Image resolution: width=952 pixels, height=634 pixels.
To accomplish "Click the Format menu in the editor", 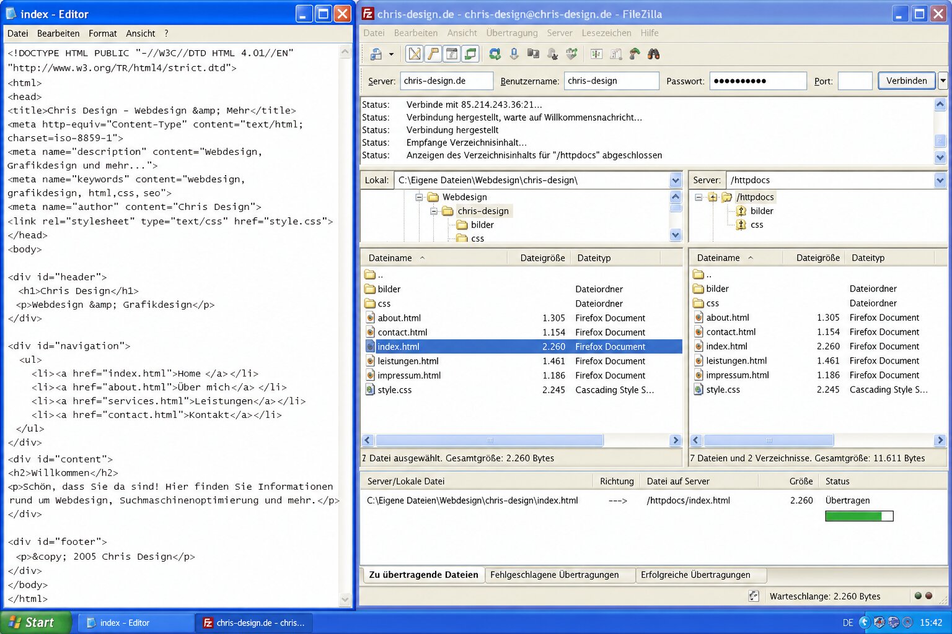I will coord(103,33).
